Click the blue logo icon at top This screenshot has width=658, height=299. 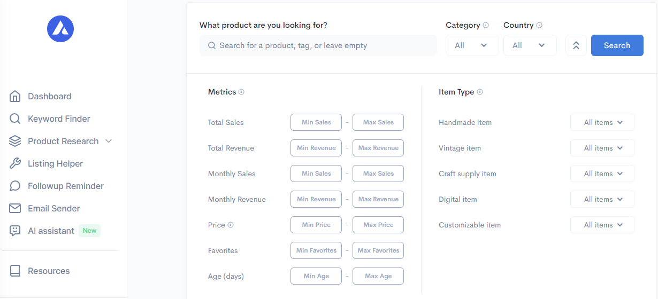[x=60, y=28]
